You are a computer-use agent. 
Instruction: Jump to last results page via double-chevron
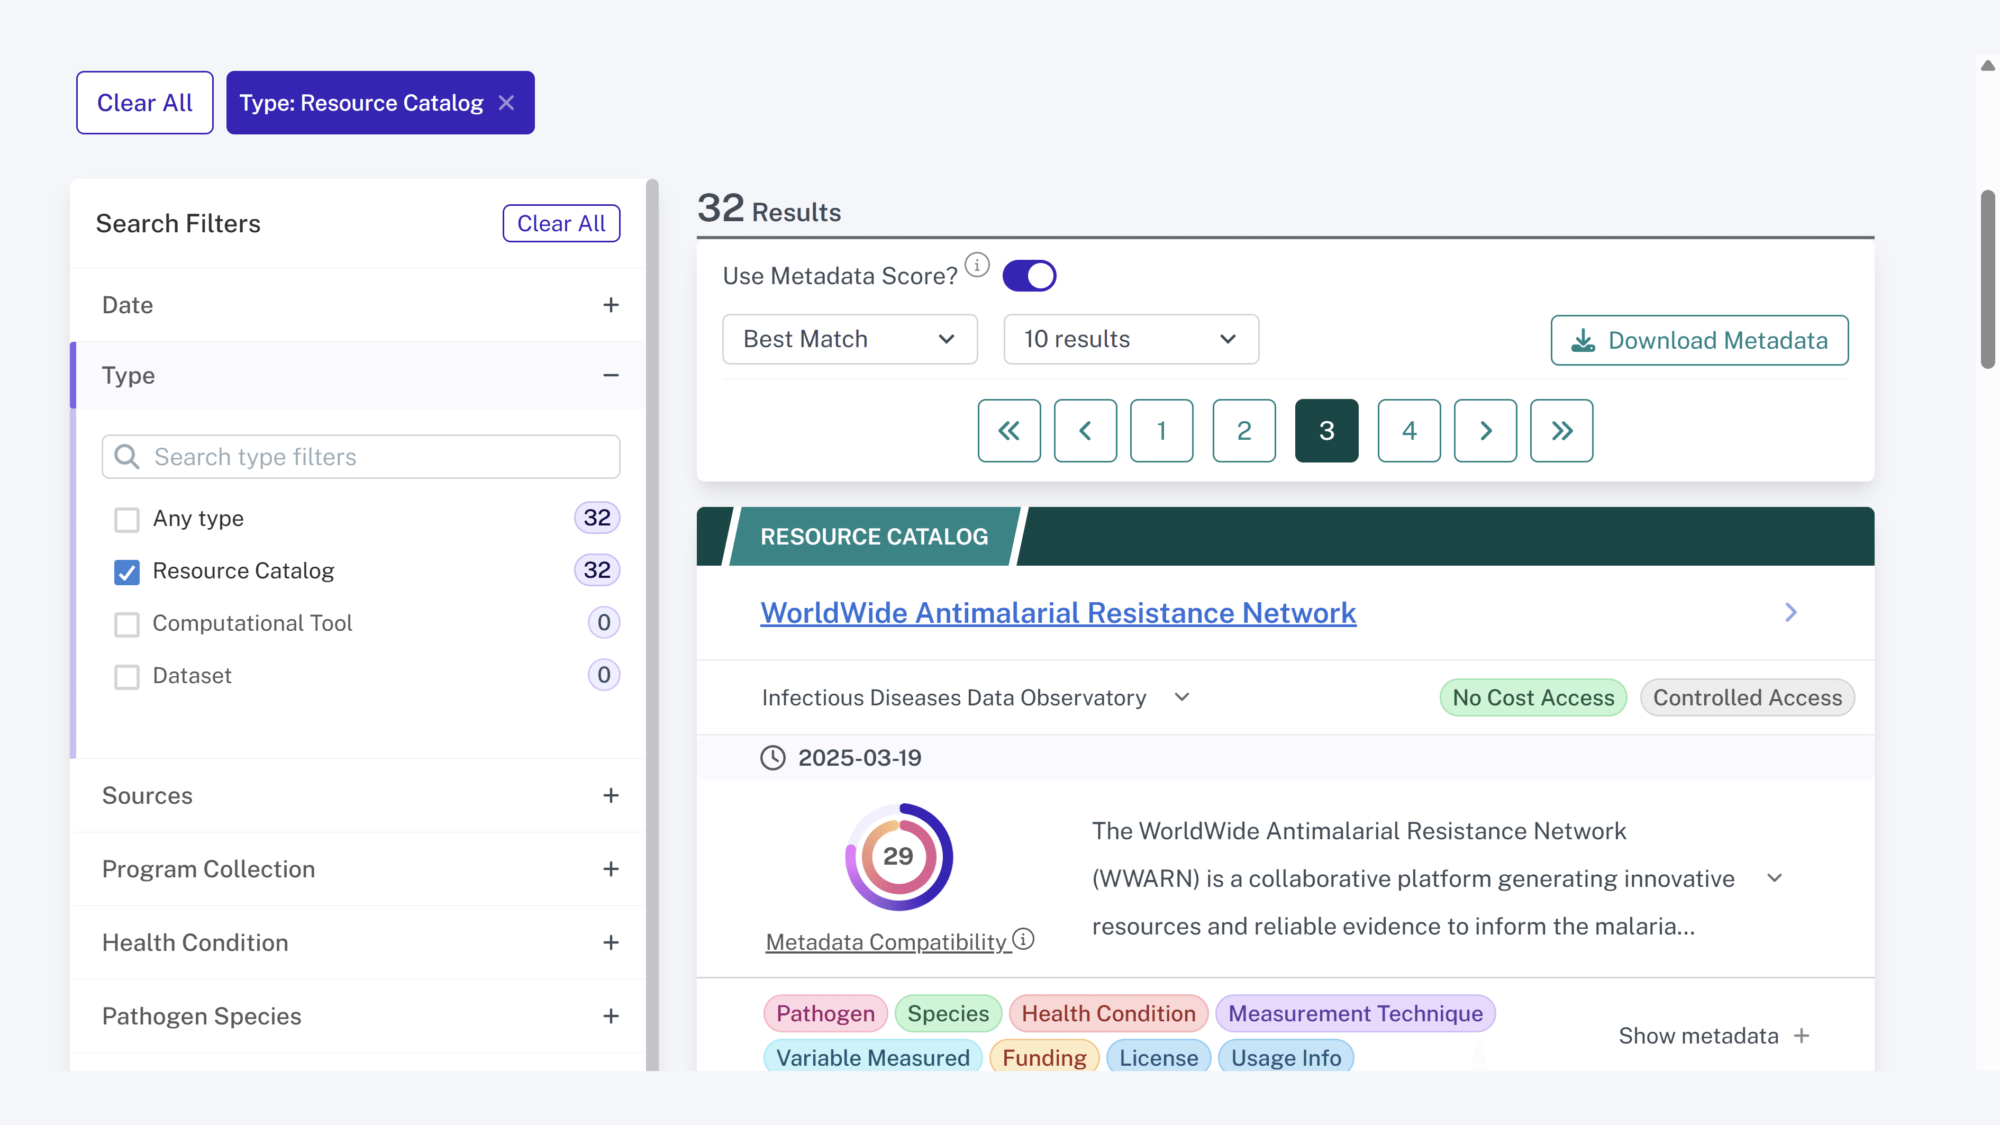click(x=1561, y=431)
